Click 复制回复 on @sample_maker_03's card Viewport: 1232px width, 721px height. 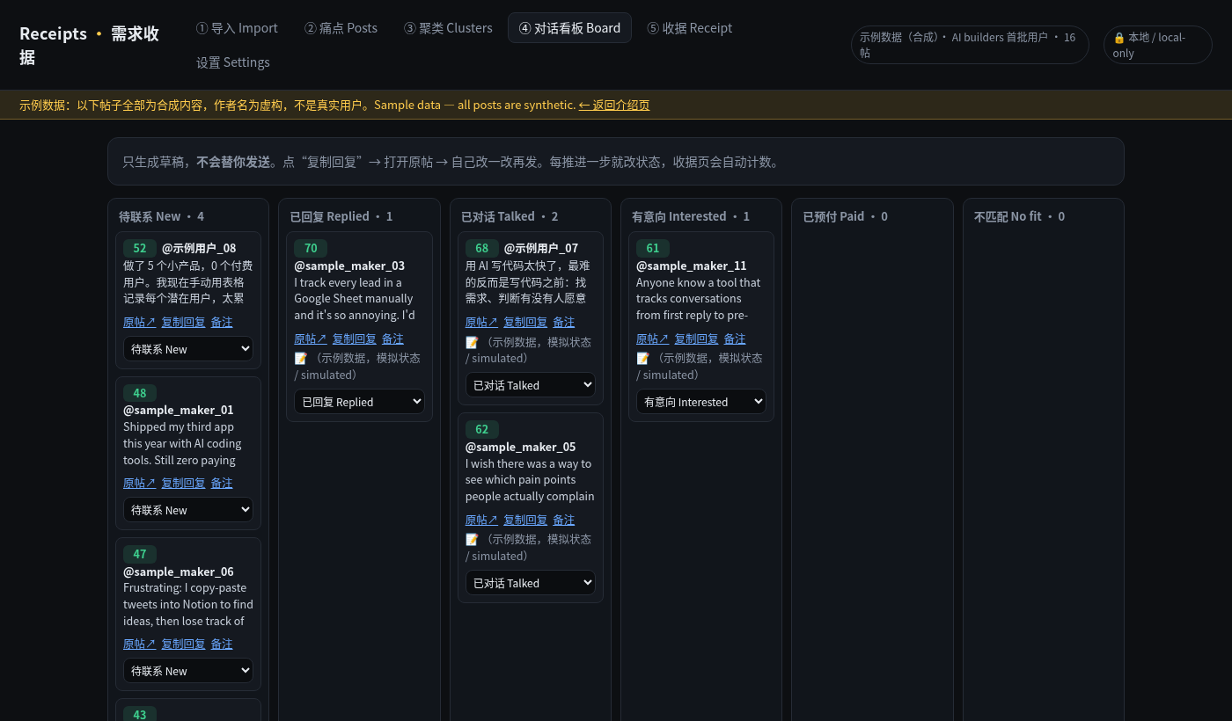tap(355, 339)
